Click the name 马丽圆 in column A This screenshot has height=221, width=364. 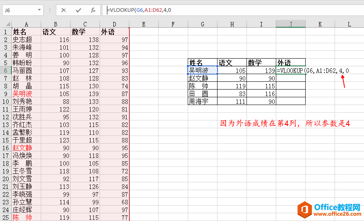(x=22, y=70)
